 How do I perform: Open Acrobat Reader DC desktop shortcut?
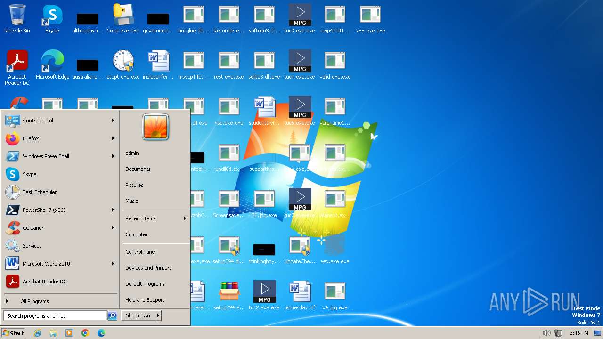17,68
